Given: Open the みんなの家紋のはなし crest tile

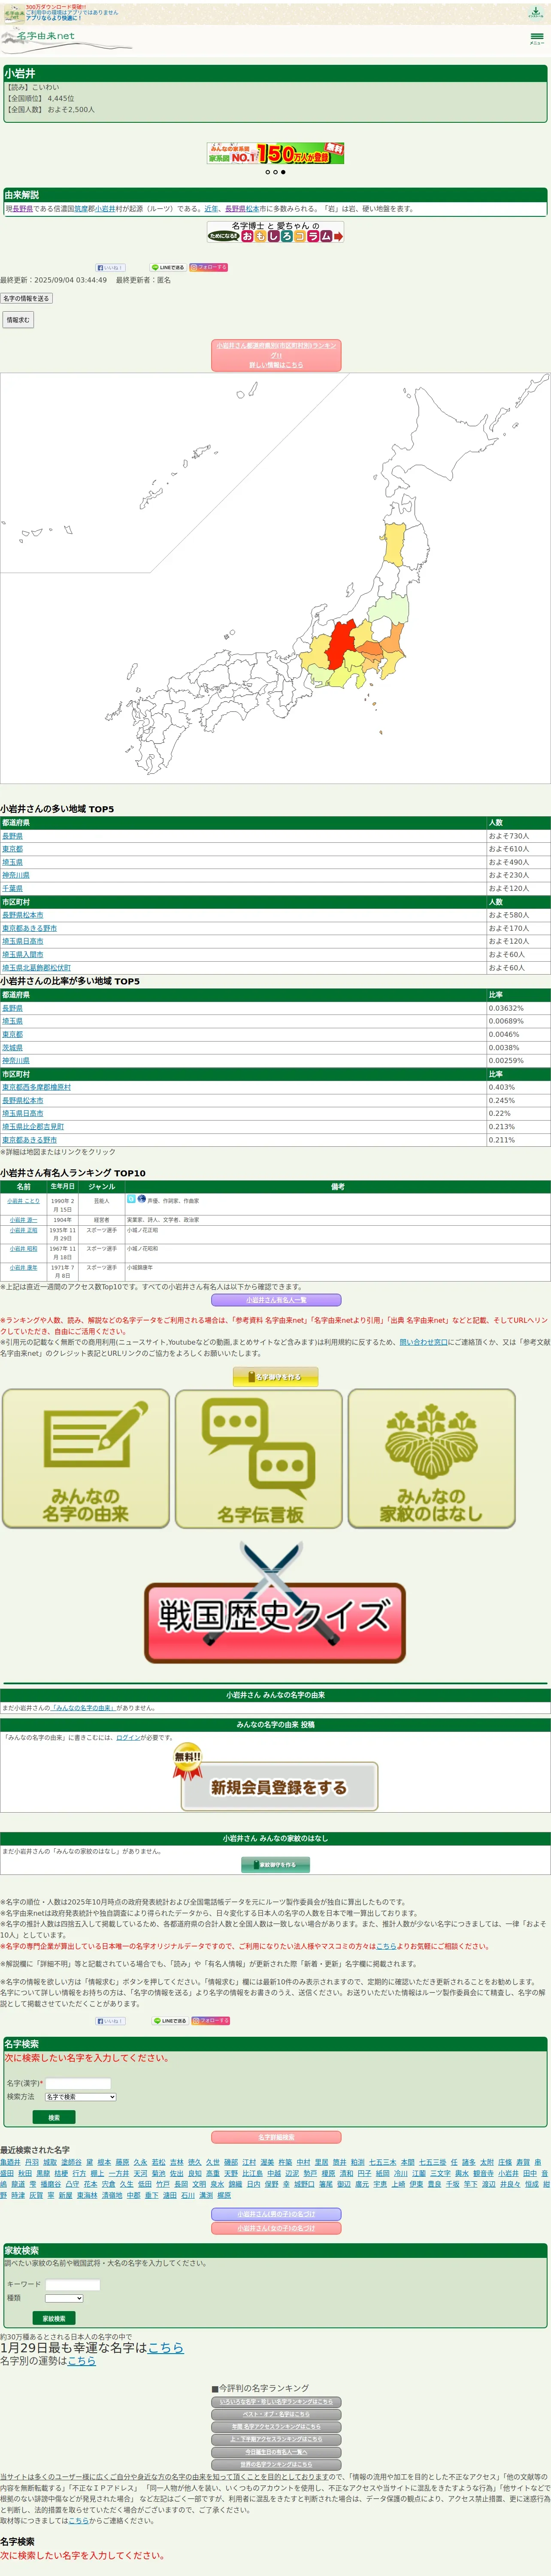Looking at the screenshot, I should [x=432, y=1458].
